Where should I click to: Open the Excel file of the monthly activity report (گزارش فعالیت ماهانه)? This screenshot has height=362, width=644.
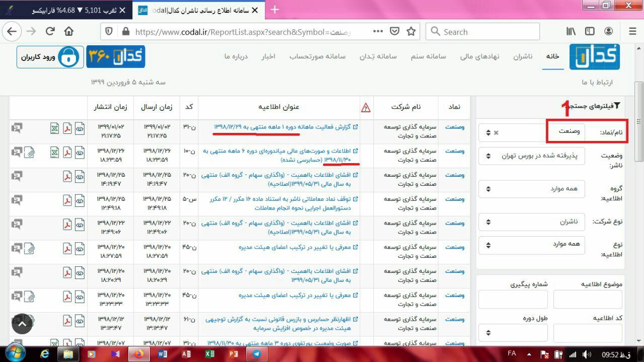coord(54,128)
